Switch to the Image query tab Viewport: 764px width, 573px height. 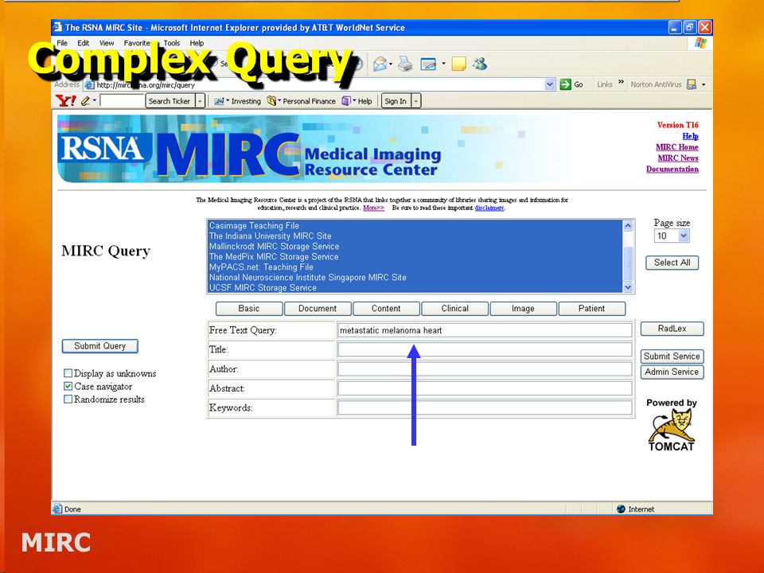523,309
